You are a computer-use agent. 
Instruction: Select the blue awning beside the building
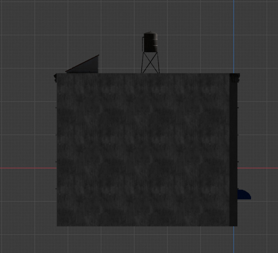(x=244, y=194)
